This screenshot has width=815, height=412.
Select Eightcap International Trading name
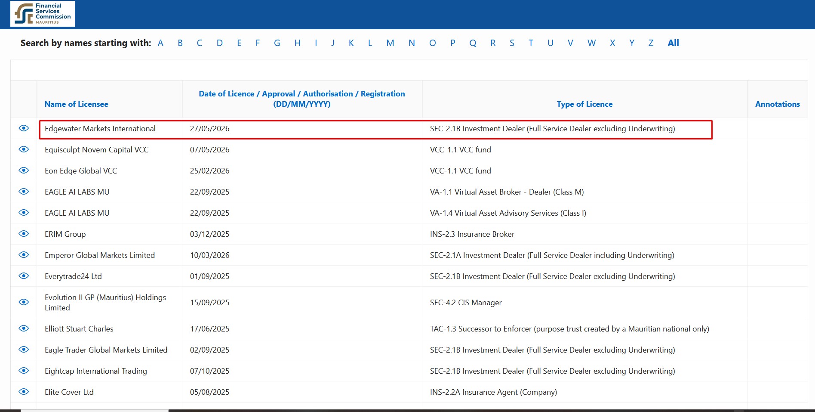[96, 371]
